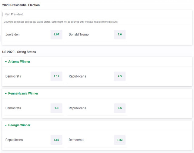
Task: Collapse the Georgia Winner arrow
Action: tap(6, 125)
